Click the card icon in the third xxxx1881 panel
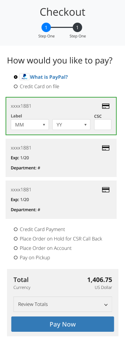This screenshot has width=125, height=345. [x=106, y=190]
